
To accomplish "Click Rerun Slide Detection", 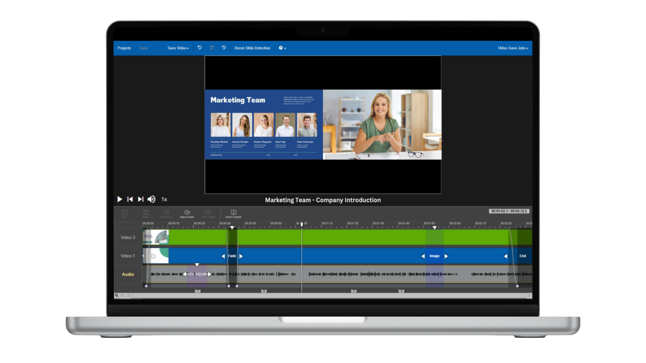I will pyautogui.click(x=252, y=48).
